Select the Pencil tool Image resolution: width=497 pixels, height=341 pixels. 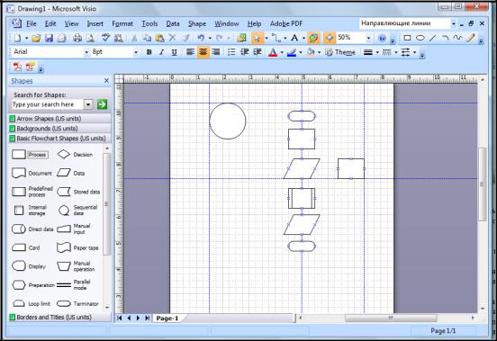(470, 38)
